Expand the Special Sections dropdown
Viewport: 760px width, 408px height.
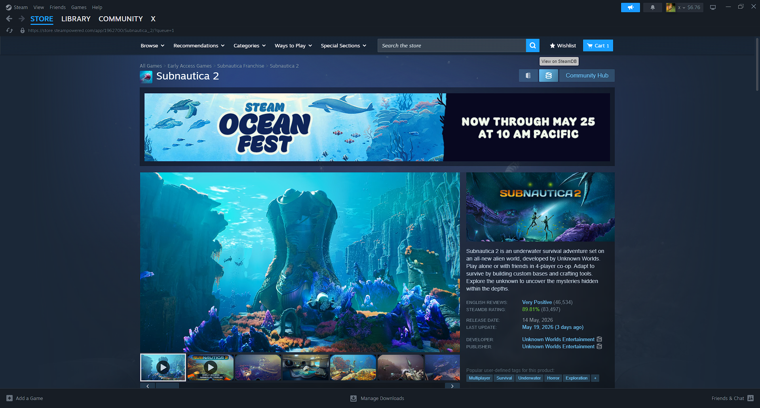click(x=344, y=45)
